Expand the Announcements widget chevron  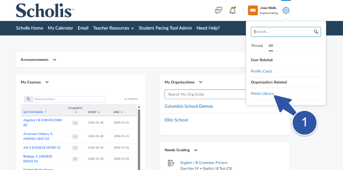pyautogui.click(x=55, y=60)
